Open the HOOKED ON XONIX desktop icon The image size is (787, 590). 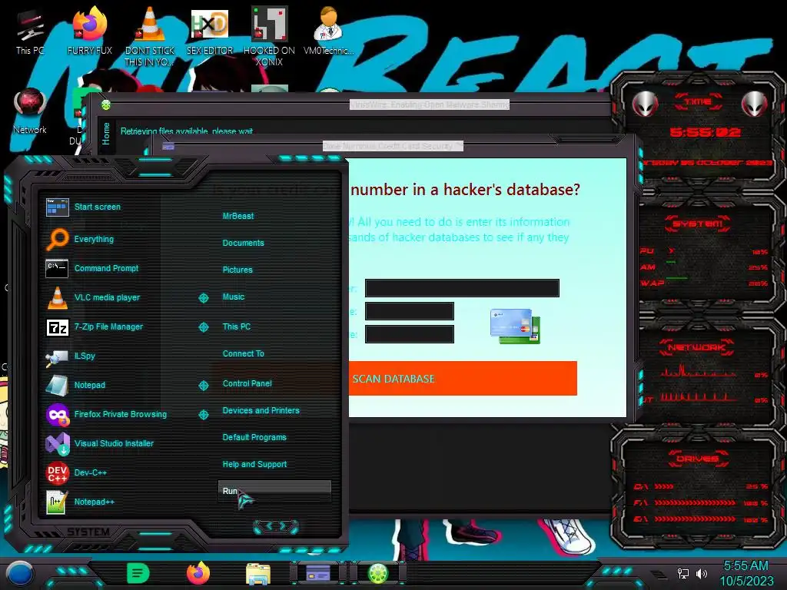tap(269, 36)
